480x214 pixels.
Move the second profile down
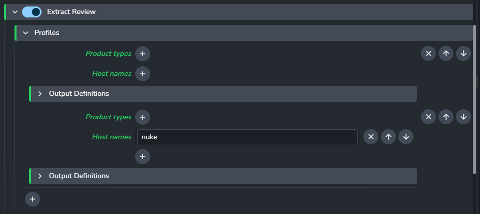click(463, 117)
